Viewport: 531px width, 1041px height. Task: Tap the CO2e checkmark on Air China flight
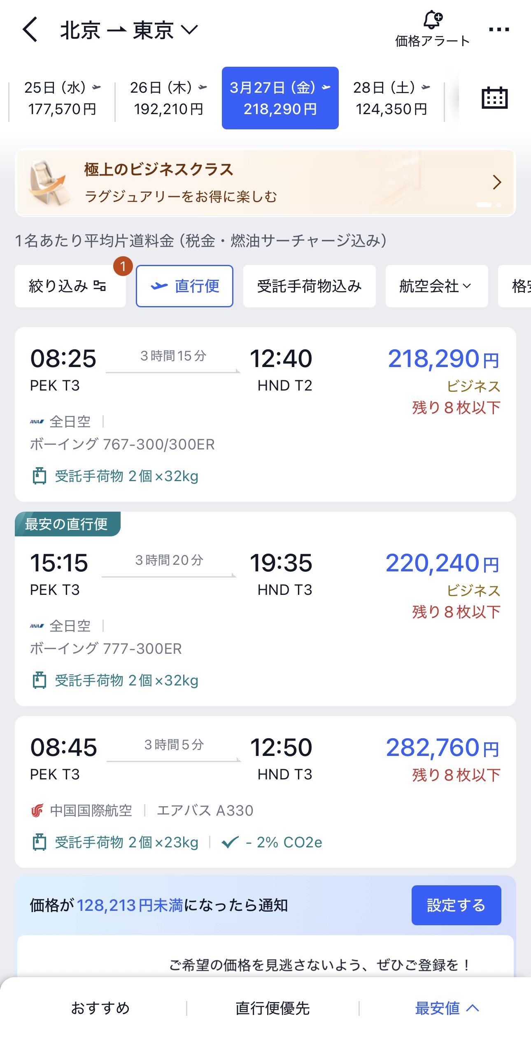(230, 842)
